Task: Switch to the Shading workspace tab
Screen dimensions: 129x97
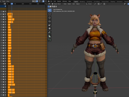Action: 113,2
